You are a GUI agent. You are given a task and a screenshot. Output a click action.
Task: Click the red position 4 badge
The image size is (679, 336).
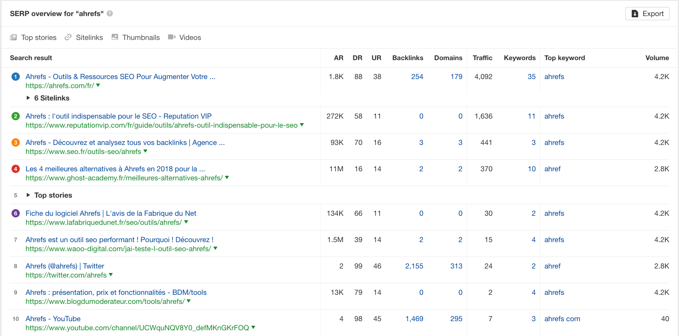(x=16, y=169)
